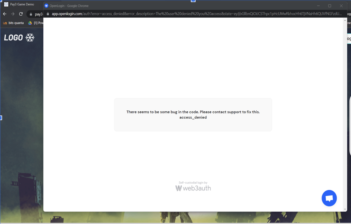This screenshot has height=224, width=351.
Task: Click the partially hidden Login button on the right
Action: point(349,38)
